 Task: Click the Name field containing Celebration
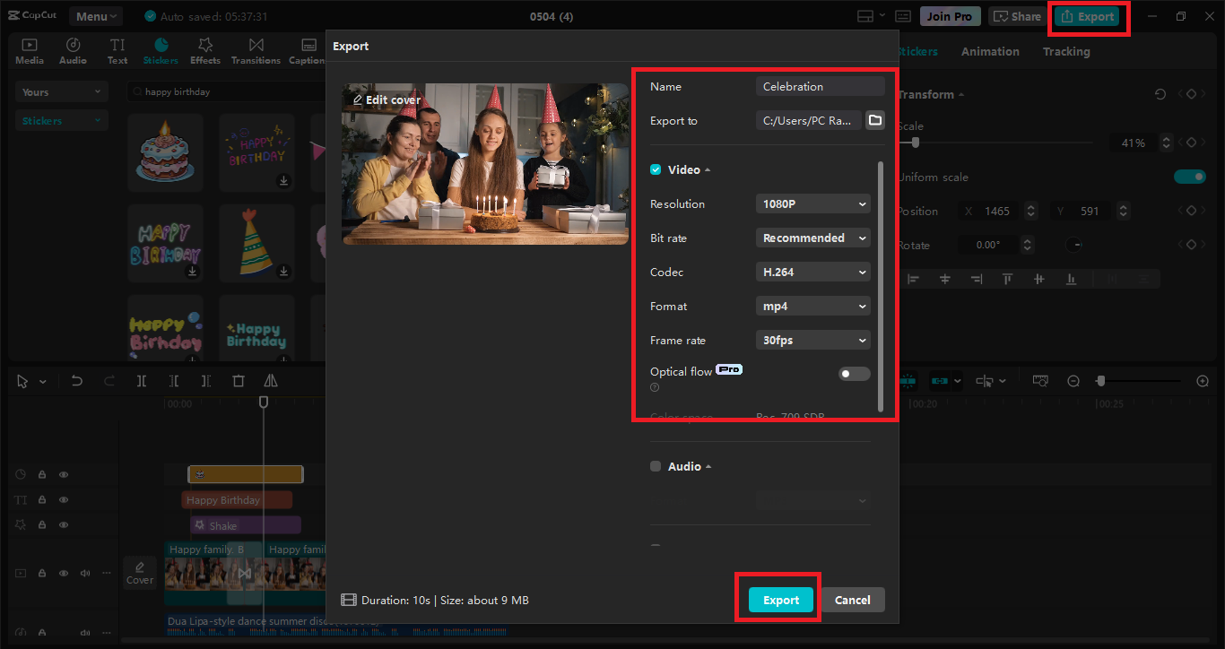820,86
